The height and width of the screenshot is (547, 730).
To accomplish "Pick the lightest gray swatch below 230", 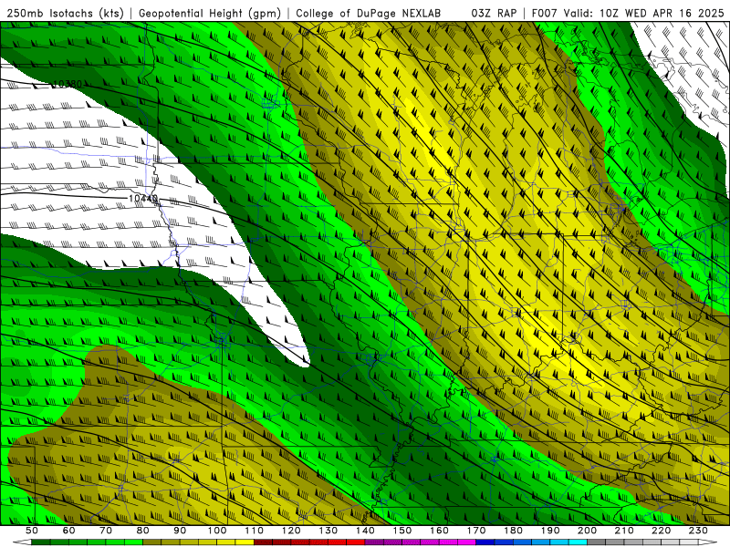I will [689, 542].
